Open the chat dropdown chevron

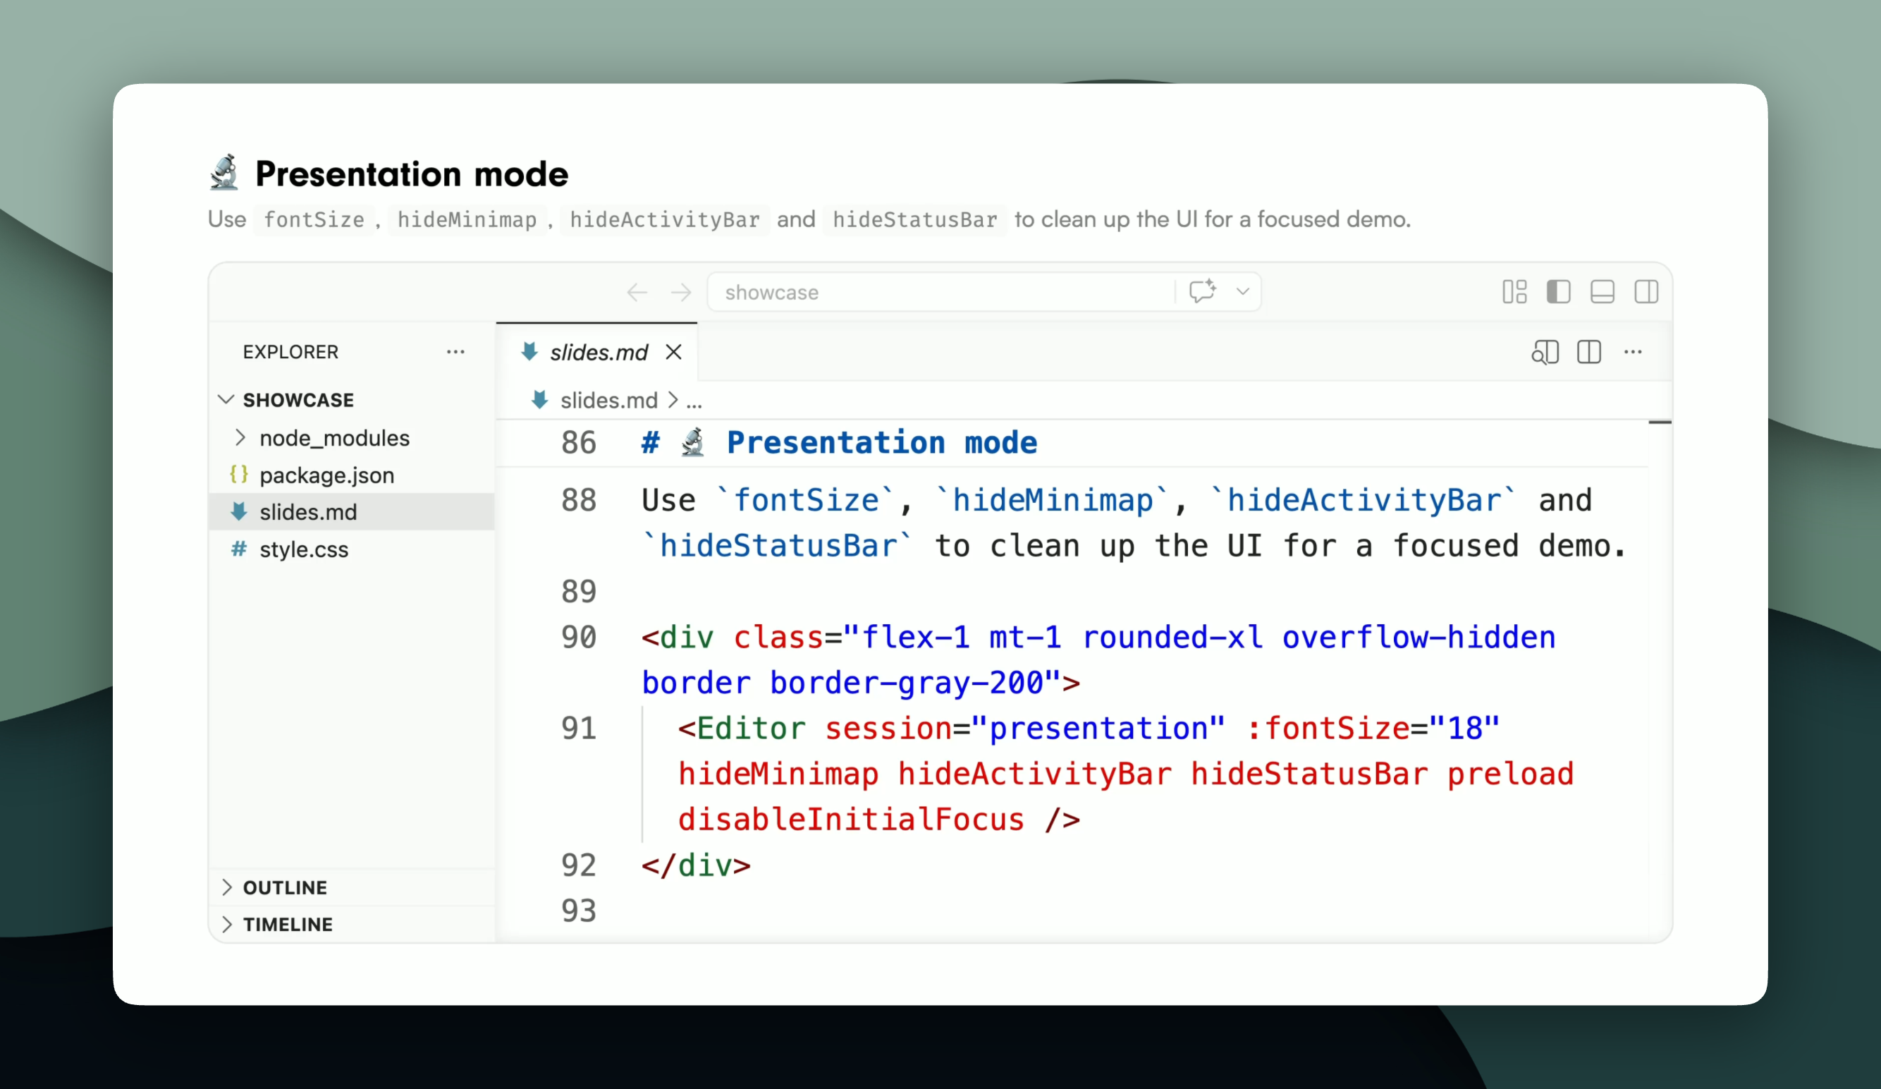click(1243, 291)
